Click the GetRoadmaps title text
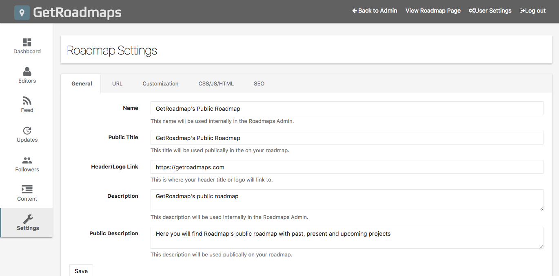This screenshot has width=559, height=276. point(77,12)
